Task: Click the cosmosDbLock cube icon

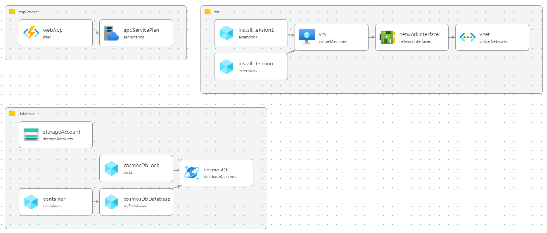Action: (111, 168)
